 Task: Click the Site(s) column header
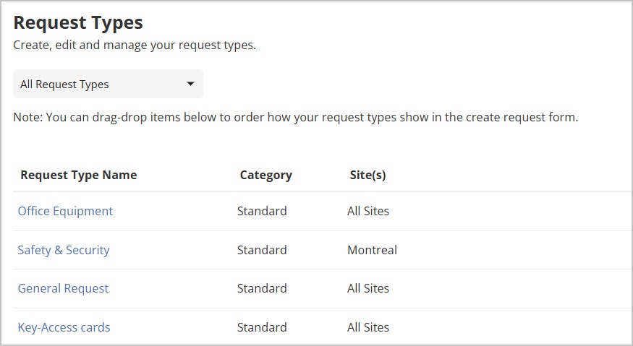[368, 175]
